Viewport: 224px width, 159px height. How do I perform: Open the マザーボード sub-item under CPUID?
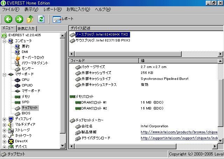[31, 91]
